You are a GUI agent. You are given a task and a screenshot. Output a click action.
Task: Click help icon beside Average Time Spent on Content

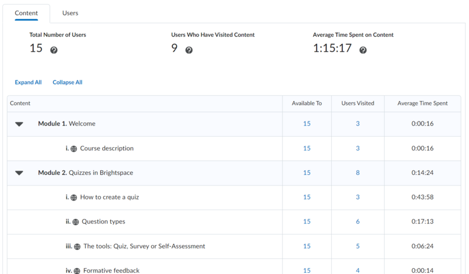363,50
